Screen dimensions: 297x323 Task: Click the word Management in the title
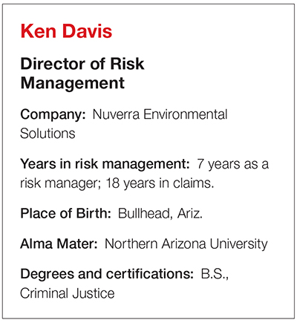[x=73, y=83]
